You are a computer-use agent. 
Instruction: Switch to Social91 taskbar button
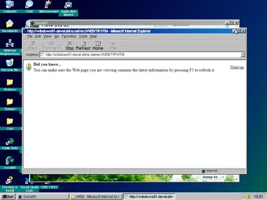pyautogui.click(x=43, y=197)
